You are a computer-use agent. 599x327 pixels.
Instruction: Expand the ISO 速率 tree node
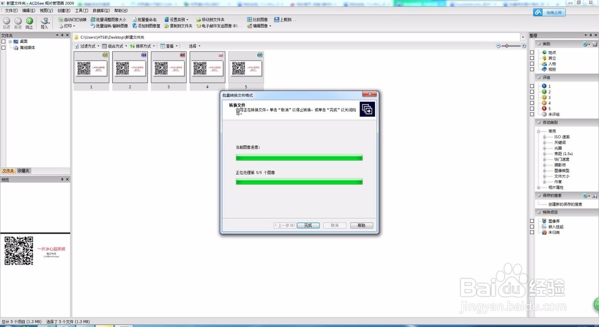tap(544, 137)
